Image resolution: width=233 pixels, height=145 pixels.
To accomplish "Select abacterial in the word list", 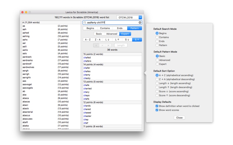I will coord(28,112).
